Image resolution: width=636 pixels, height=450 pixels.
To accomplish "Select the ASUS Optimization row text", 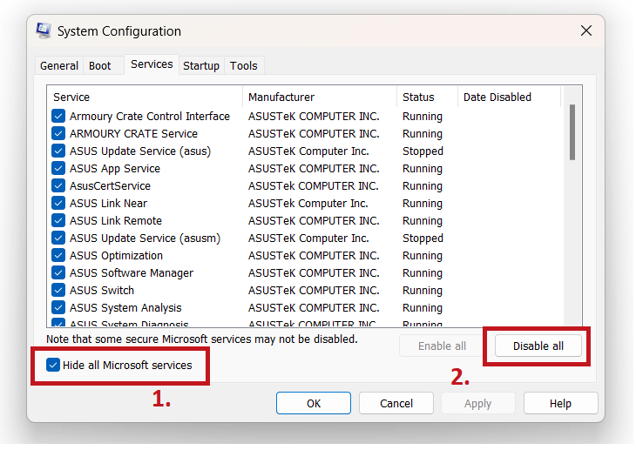I will coord(117,256).
